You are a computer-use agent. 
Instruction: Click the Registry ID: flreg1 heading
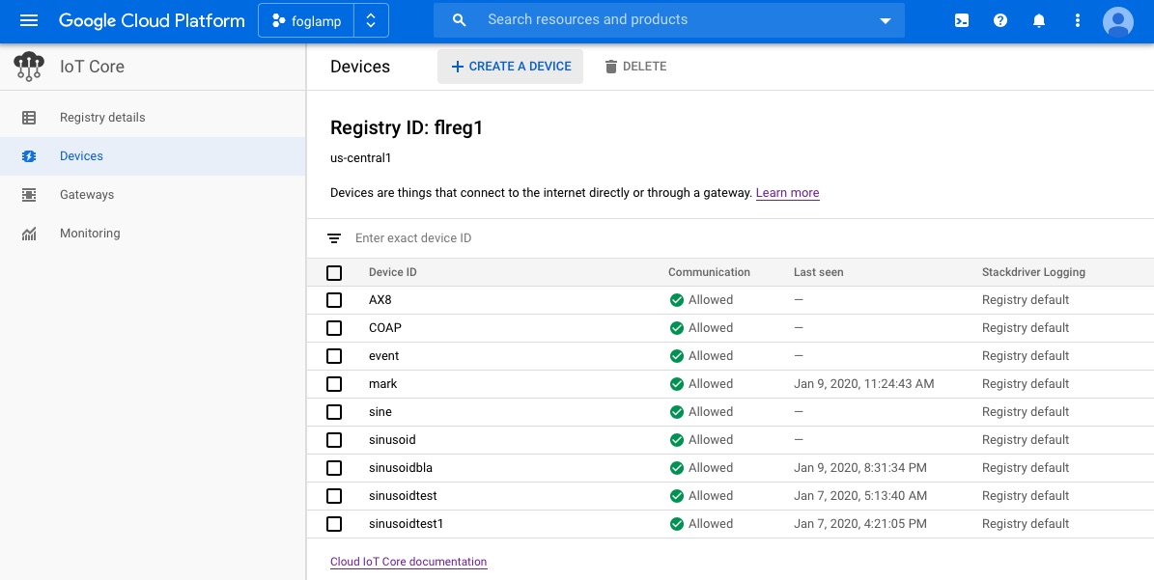[407, 128]
